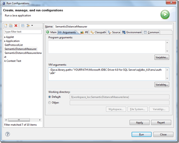
Task: Select the Default working directory radio button
Action: click(x=49, y=97)
